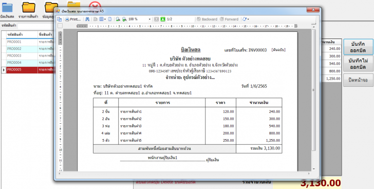Select the Copy icon in preview toolbar

pos(95,19)
